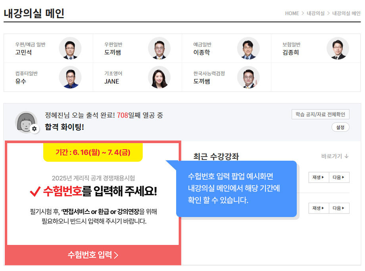Click the gear icon on the user avatar
The width and height of the screenshot is (365, 271).
click(x=35, y=129)
